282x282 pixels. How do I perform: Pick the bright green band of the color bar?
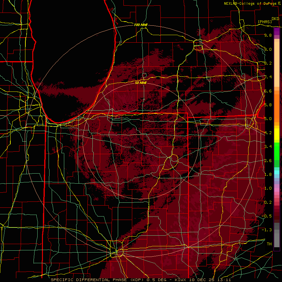[277, 151]
